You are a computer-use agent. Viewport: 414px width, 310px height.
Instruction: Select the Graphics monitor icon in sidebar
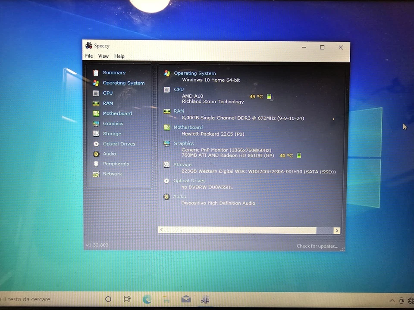(x=96, y=124)
